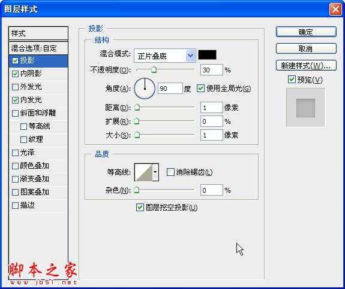The image size is (345, 289).
Task: Uncheck the 内阴影 effect checkbox
Action: [15, 74]
